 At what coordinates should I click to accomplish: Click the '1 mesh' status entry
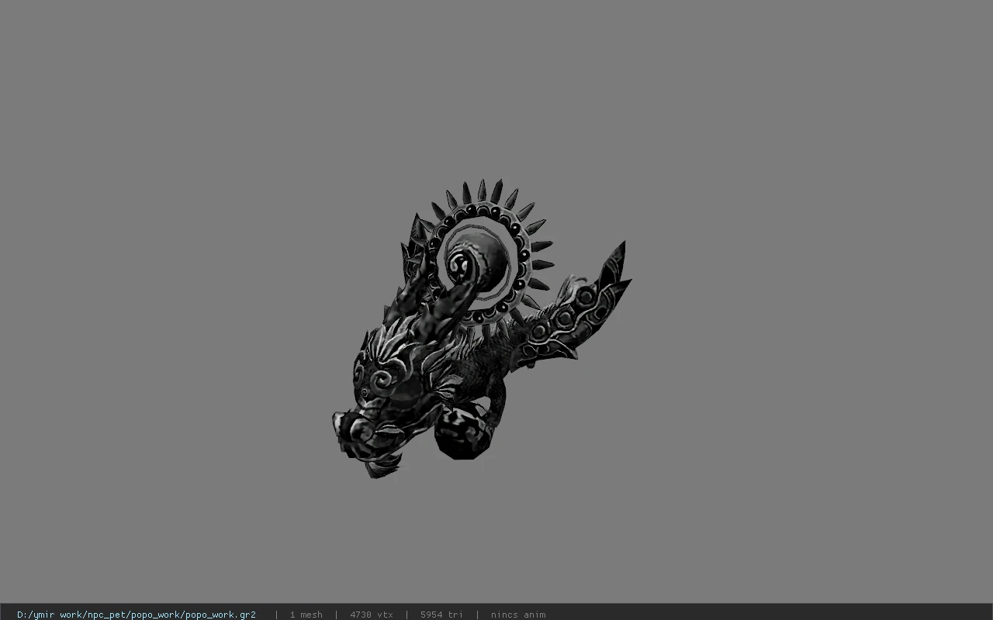306,615
